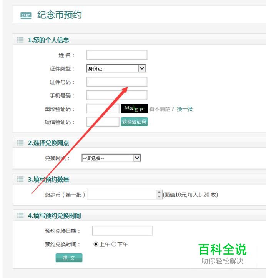Click the 换一张 link to refresh captcha
The width and height of the screenshot is (266, 278).
coord(185,109)
